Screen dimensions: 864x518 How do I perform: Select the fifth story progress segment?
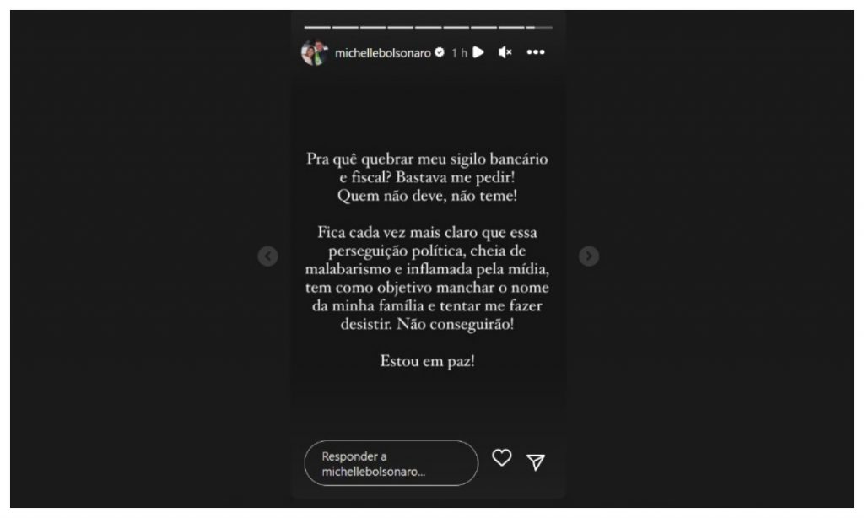click(428, 27)
